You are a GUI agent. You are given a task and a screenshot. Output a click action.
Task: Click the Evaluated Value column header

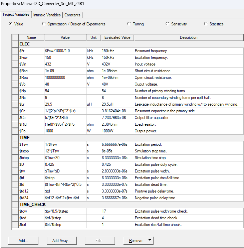point(117,37)
